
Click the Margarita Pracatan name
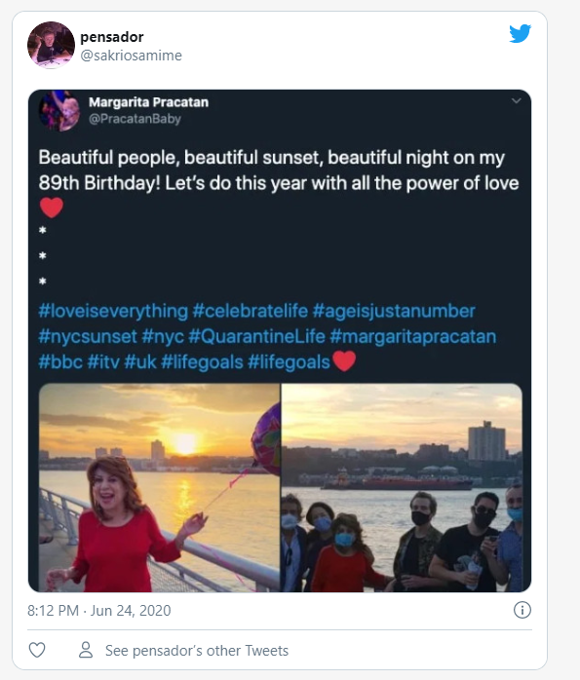pyautogui.click(x=148, y=102)
